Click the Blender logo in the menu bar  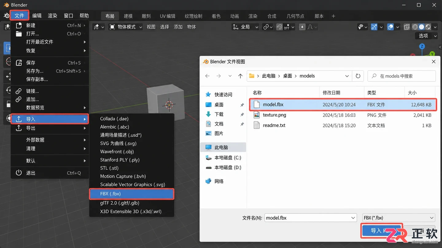pyautogui.click(x=6, y=16)
